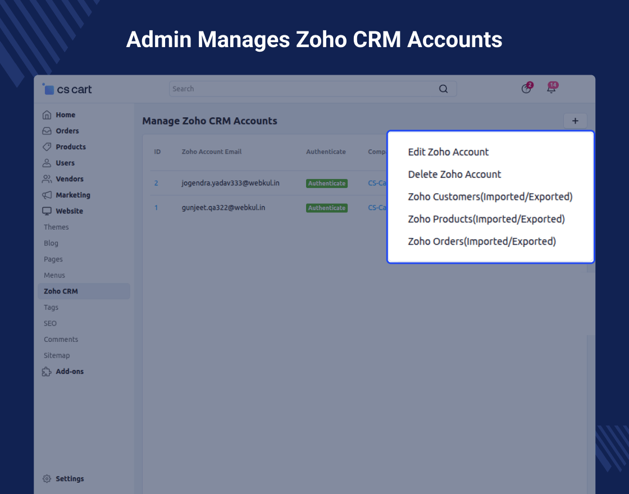
Task: Open the notifications bell icon
Action: [551, 89]
